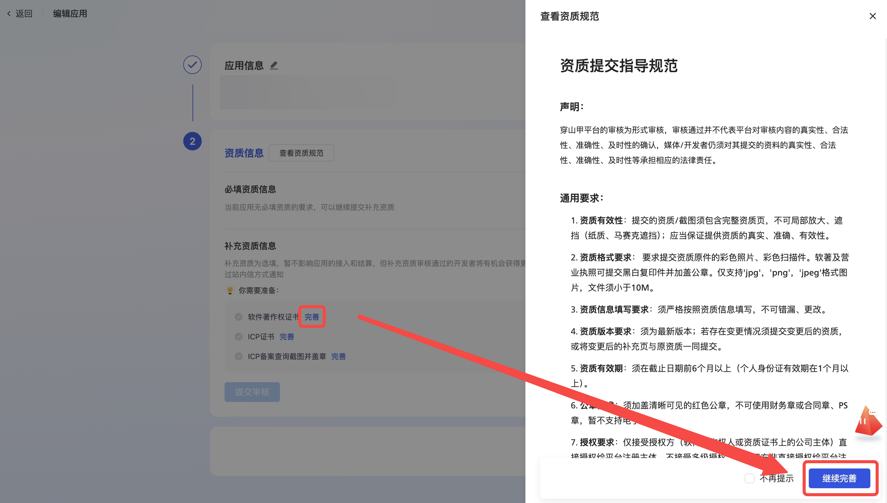Click the completed step checkmark circle
Image resolution: width=887 pixels, height=503 pixels.
[192, 65]
